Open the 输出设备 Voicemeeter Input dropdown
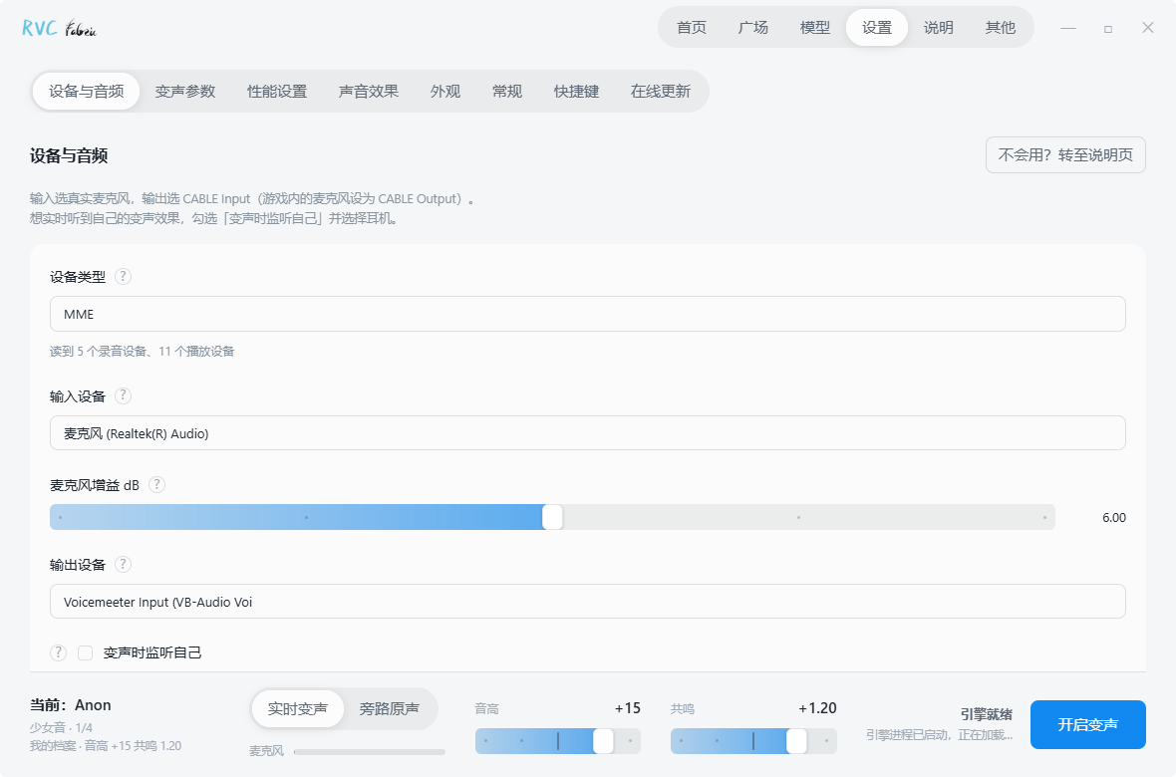Image resolution: width=1176 pixels, height=777 pixels. point(587,602)
